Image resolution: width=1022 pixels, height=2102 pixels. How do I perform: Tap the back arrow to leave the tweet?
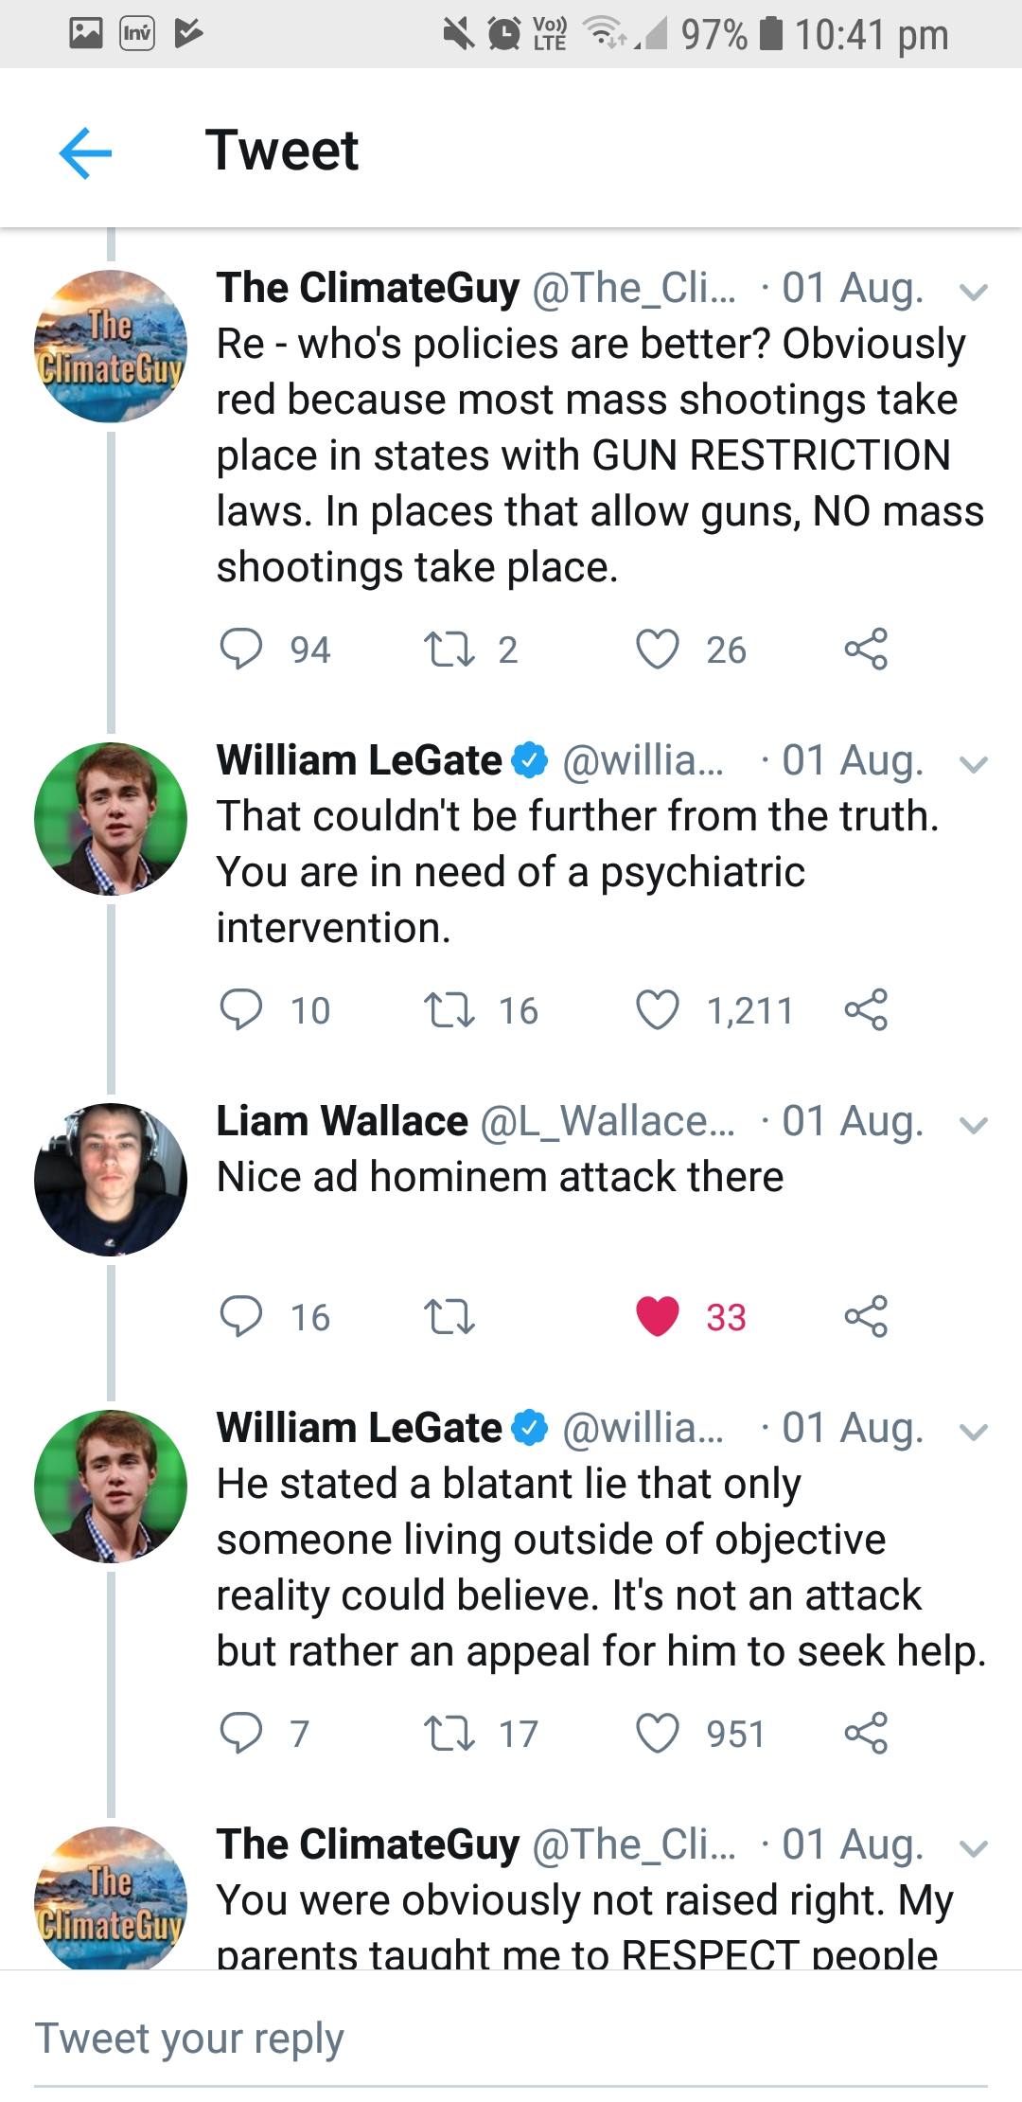85,152
